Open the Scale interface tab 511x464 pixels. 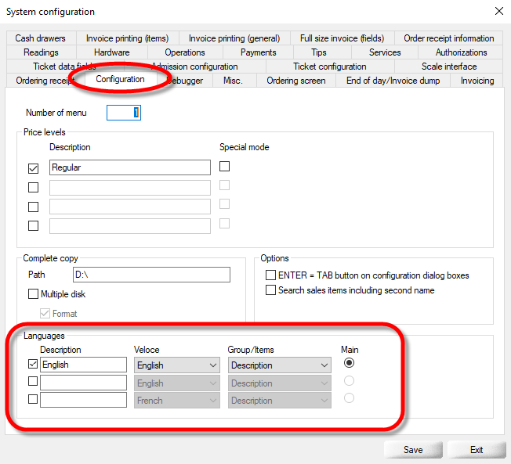pyautogui.click(x=448, y=67)
